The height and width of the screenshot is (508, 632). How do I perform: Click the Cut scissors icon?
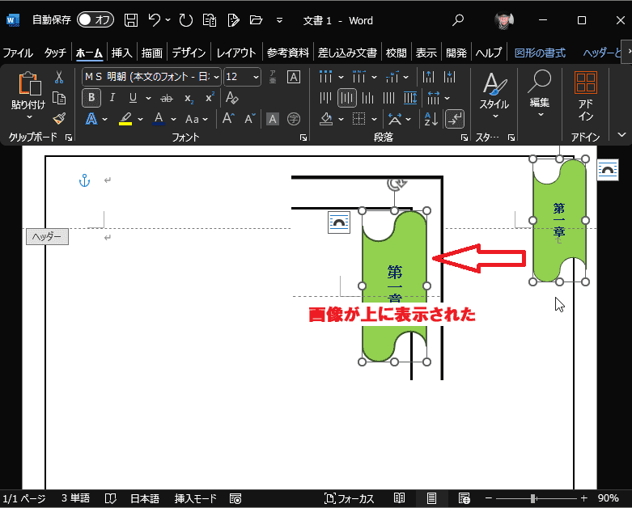59,77
